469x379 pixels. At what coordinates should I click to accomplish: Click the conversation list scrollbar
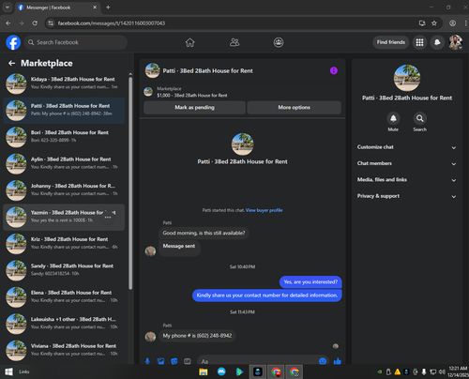click(x=130, y=183)
